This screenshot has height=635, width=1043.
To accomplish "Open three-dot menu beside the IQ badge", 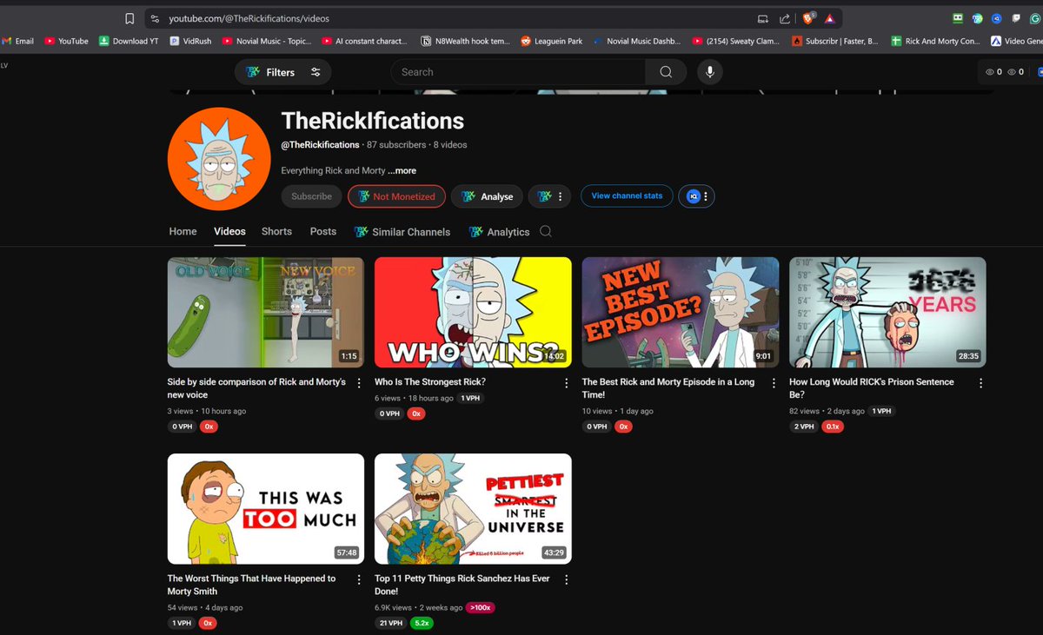I will (x=706, y=196).
